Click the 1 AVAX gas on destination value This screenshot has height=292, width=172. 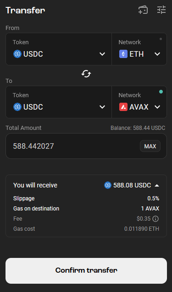[150, 209]
